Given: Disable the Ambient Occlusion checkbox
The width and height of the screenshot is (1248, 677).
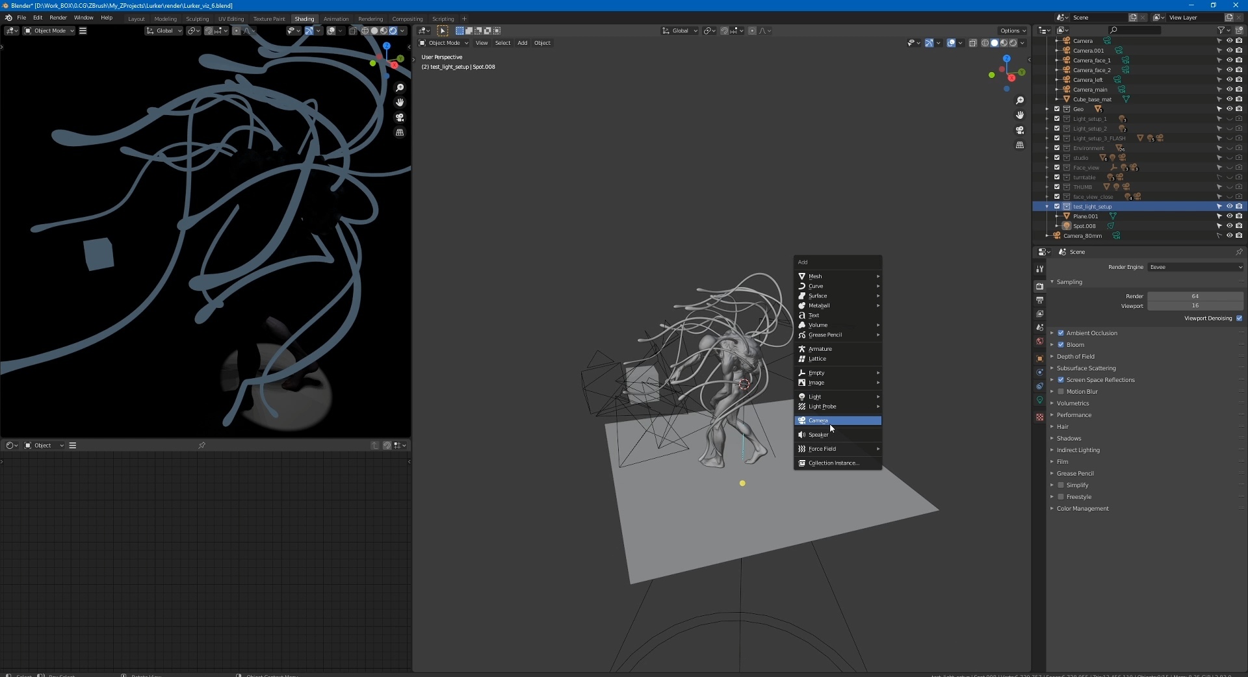Looking at the screenshot, I should (x=1061, y=333).
